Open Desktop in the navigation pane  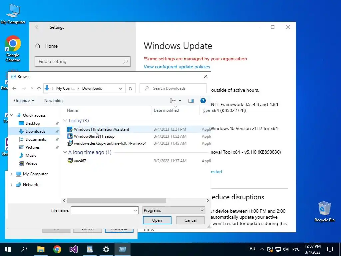(33, 123)
